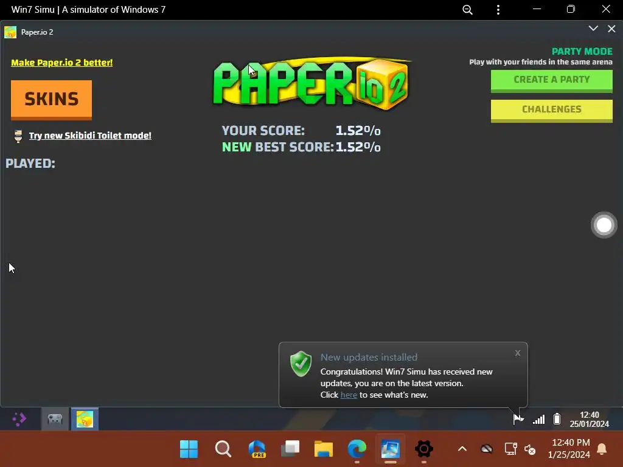Dismiss the New updates installed notification
This screenshot has width=623, height=467.
[517, 353]
